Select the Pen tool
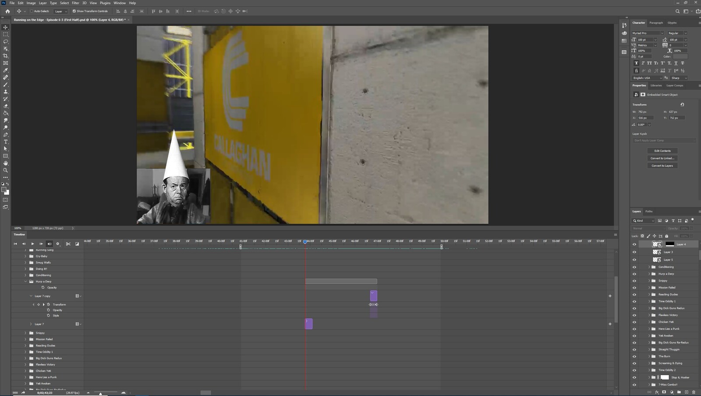Viewport: 701px width, 396px height. (x=6, y=135)
